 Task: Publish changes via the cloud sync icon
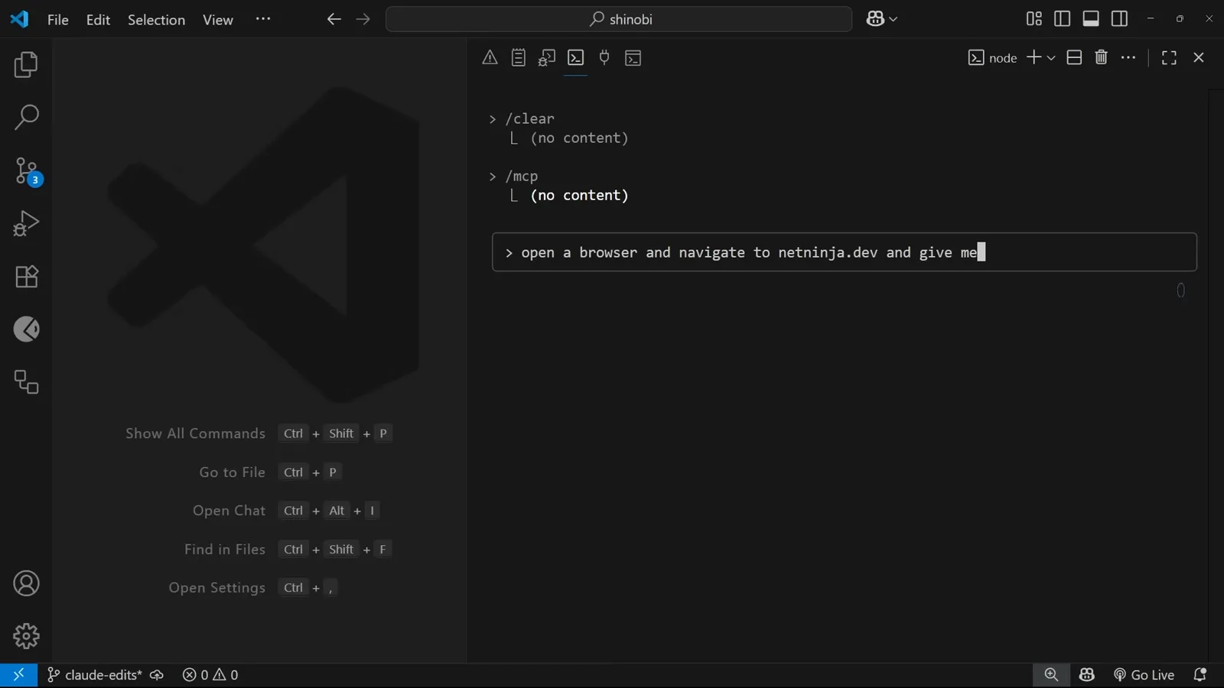point(157,675)
